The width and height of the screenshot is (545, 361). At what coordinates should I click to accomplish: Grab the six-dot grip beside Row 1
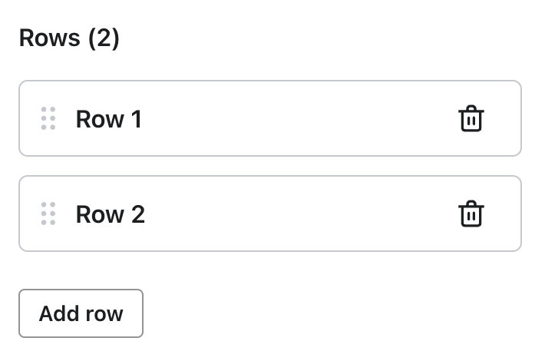pos(48,119)
